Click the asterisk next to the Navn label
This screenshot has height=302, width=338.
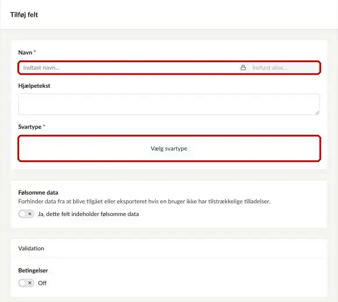click(35, 52)
